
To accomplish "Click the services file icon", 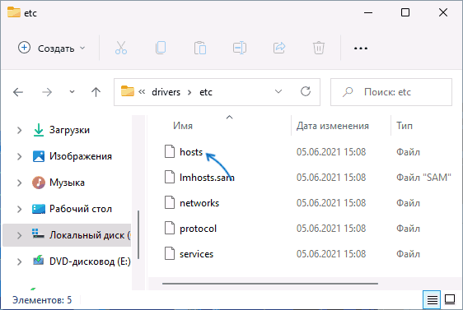I will tap(170, 254).
